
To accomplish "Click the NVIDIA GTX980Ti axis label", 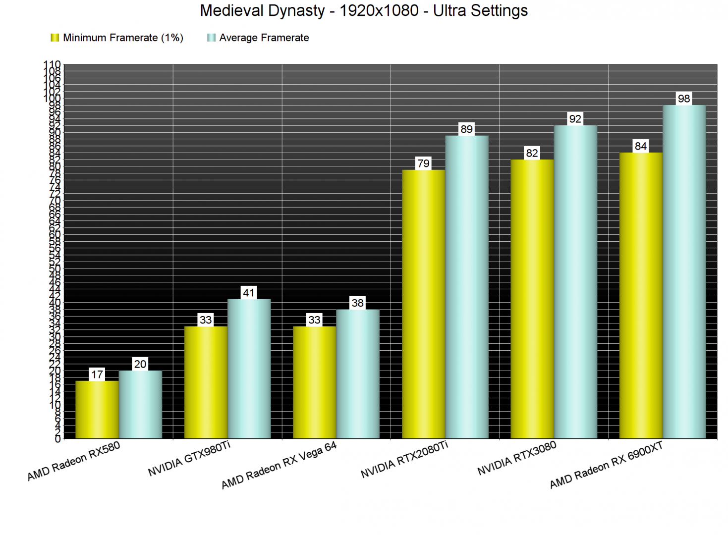I will pyautogui.click(x=189, y=459).
